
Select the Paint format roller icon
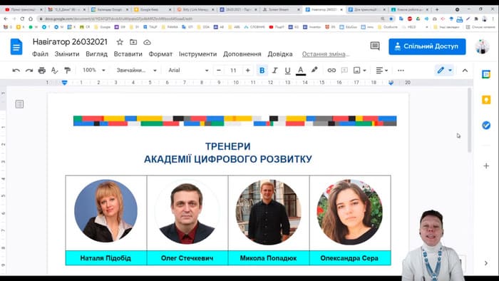point(67,71)
